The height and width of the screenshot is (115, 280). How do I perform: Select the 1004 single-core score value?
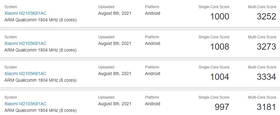coord(220,77)
